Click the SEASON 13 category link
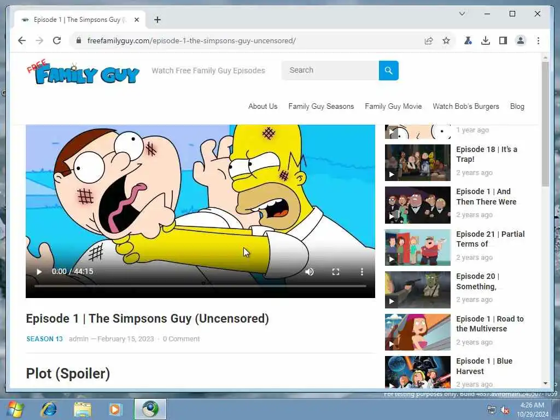The height and width of the screenshot is (420, 560). click(x=44, y=339)
